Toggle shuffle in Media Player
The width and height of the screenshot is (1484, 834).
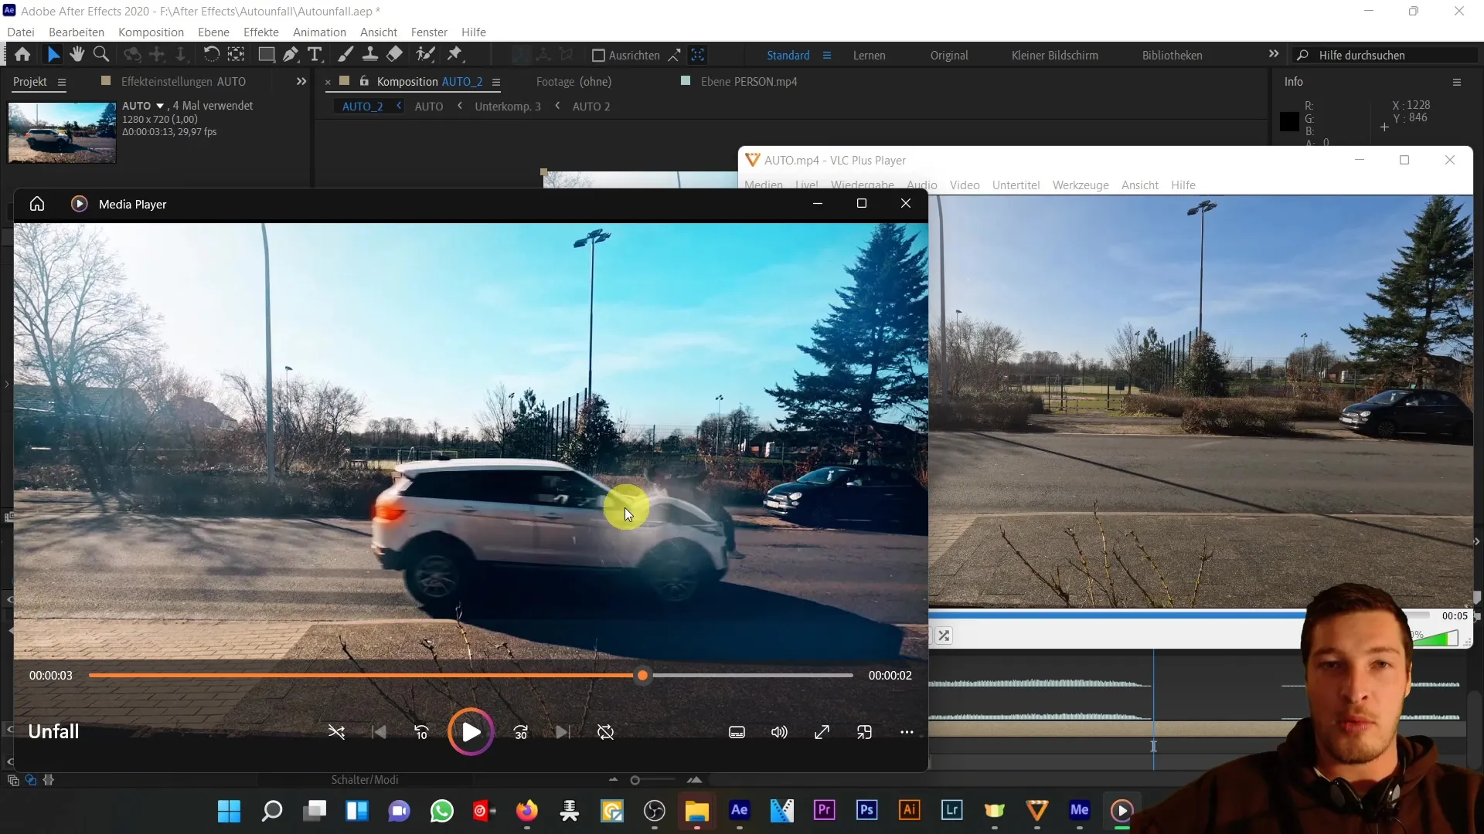click(x=336, y=732)
